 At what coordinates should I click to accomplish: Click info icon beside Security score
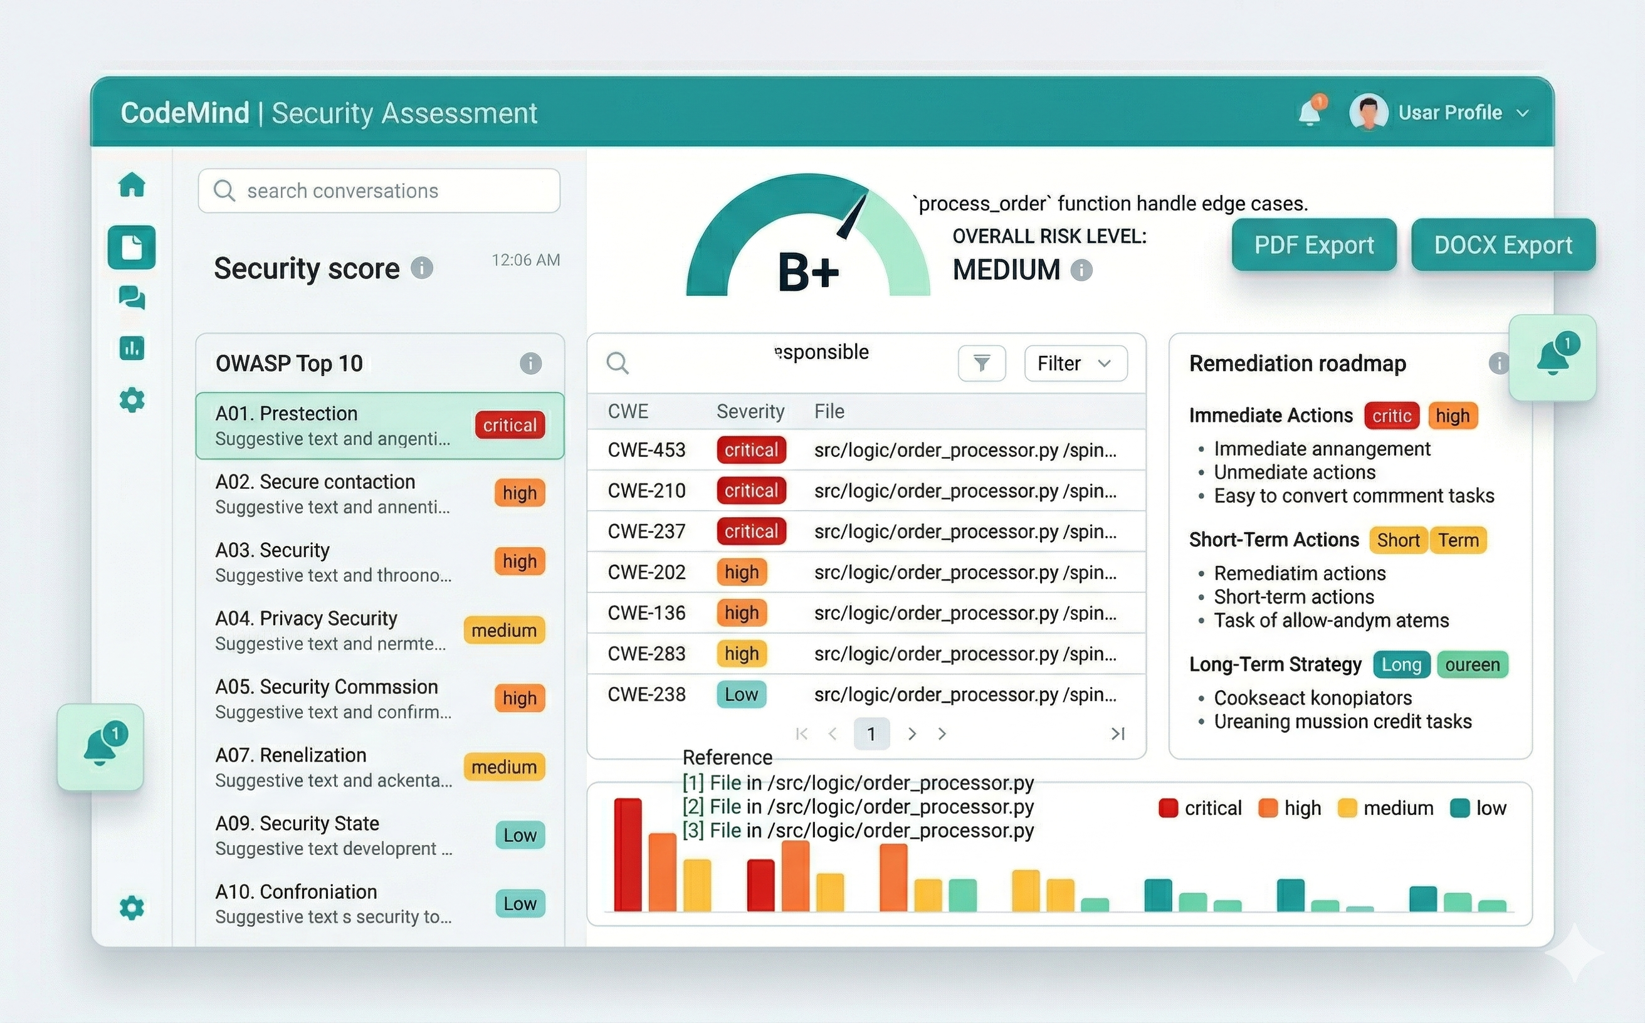click(421, 269)
